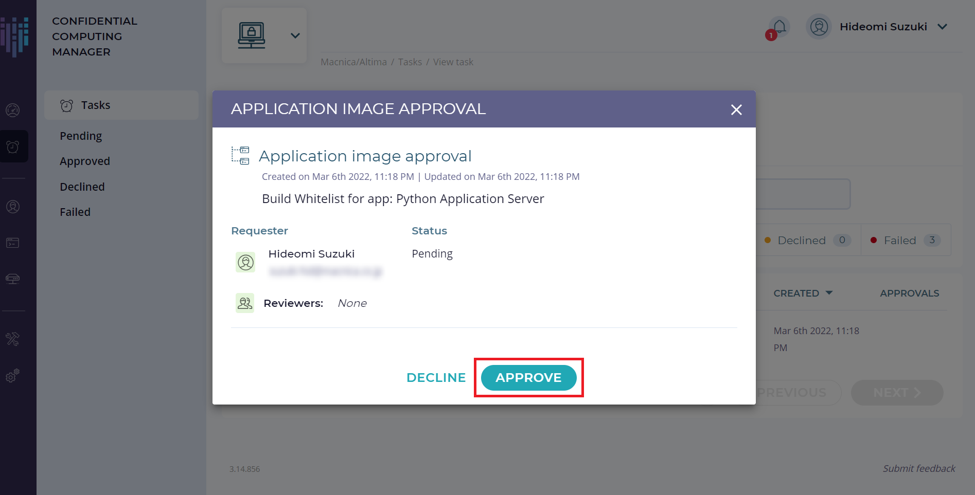The height and width of the screenshot is (495, 975).
Task: Click the Confidential Computing Manager logo
Action: pos(14,36)
